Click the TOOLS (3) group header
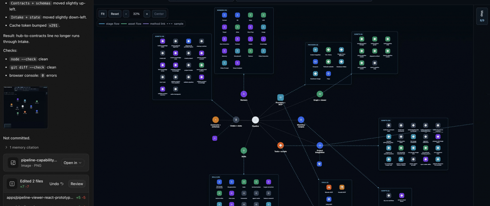Image resolution: width=490 pixels, height=206 pixels. coord(325,182)
